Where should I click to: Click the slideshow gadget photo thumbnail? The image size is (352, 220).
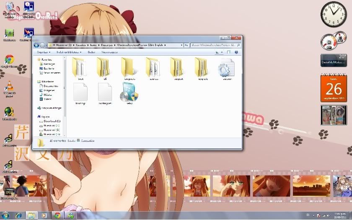334,115
